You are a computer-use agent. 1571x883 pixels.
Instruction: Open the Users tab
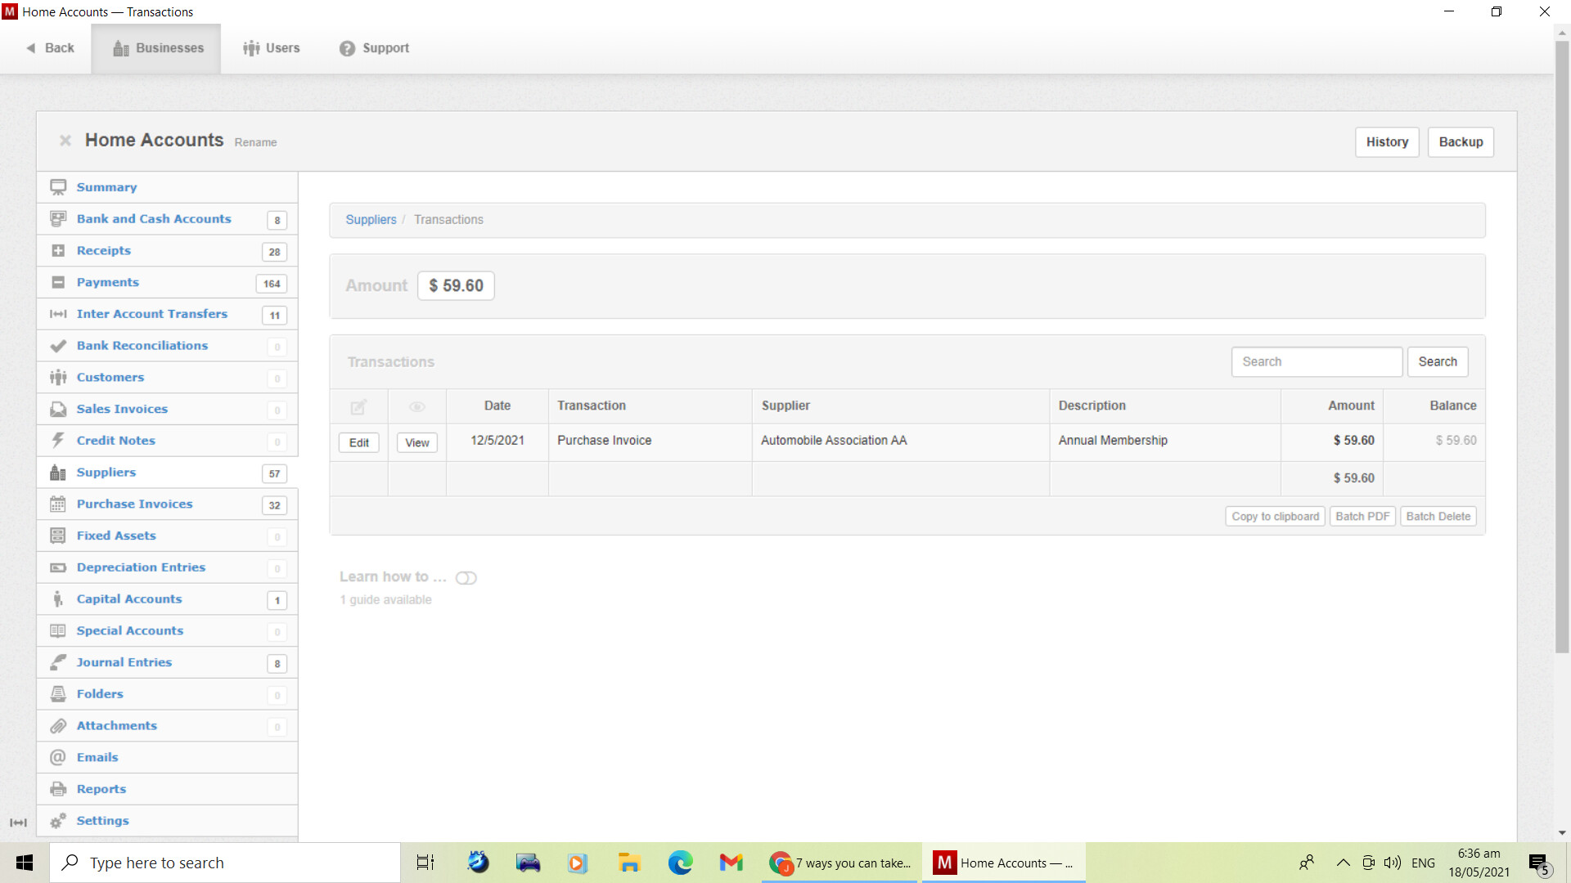(272, 48)
